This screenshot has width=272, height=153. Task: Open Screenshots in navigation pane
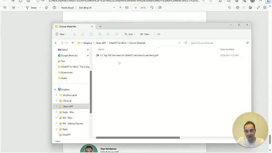tap(67, 73)
